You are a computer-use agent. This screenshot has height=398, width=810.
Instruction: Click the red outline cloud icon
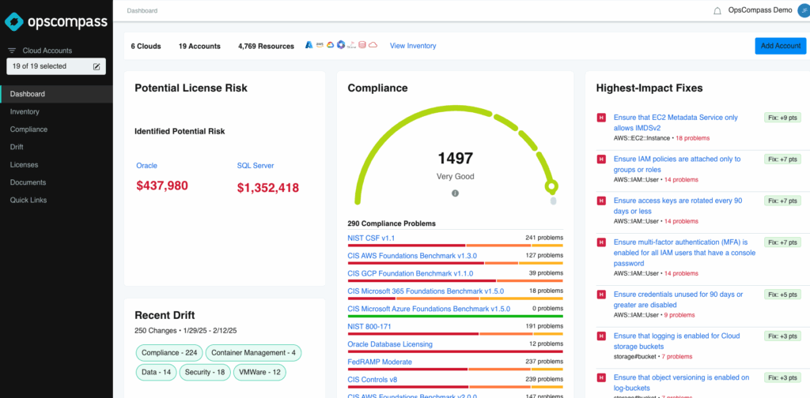point(373,45)
